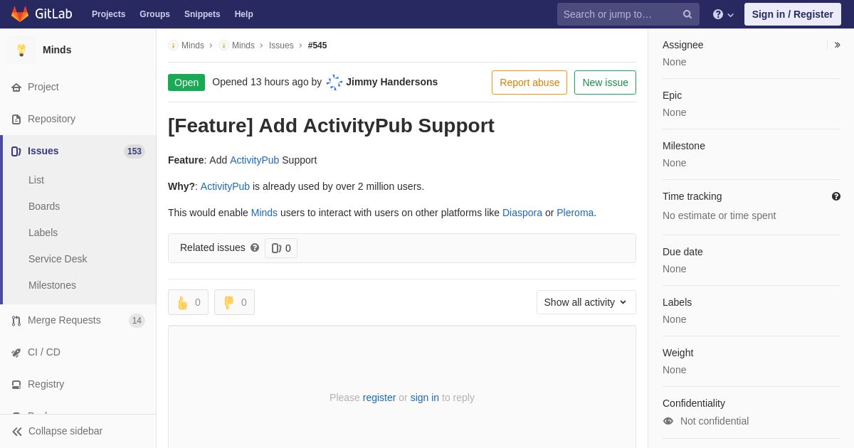Open the Projects menu in navbar

[x=108, y=14]
